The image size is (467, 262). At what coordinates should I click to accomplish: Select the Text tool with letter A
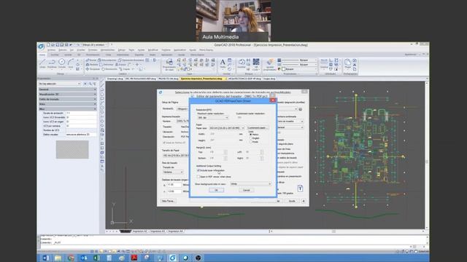click(x=223, y=63)
